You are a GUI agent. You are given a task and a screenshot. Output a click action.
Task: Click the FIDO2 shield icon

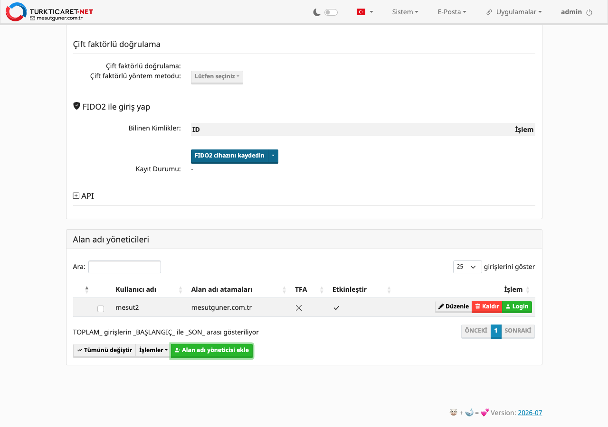coord(76,106)
